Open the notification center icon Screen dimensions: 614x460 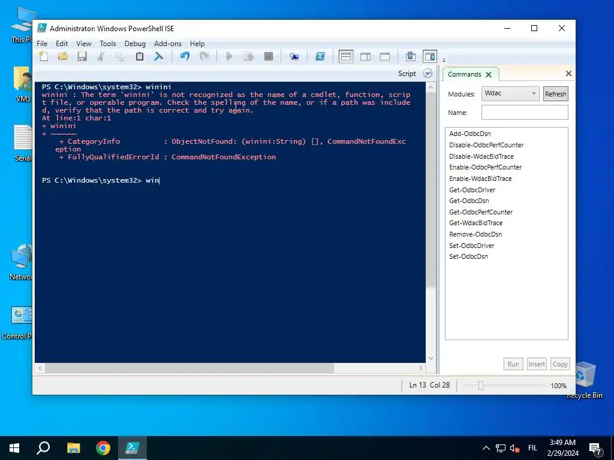point(595,449)
